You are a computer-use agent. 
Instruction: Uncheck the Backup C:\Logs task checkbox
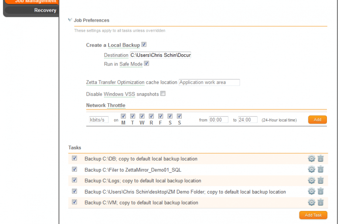[75, 180]
